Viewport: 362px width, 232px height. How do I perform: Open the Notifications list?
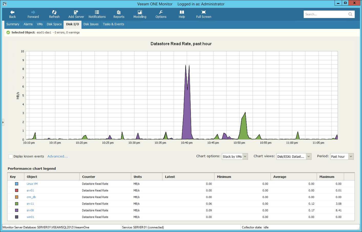coord(97,14)
